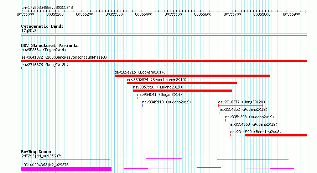Viewport: 317px width, 173px height.
Task: Click the nsv3354852 (Audano2019) label
Action: [x=243, y=109]
